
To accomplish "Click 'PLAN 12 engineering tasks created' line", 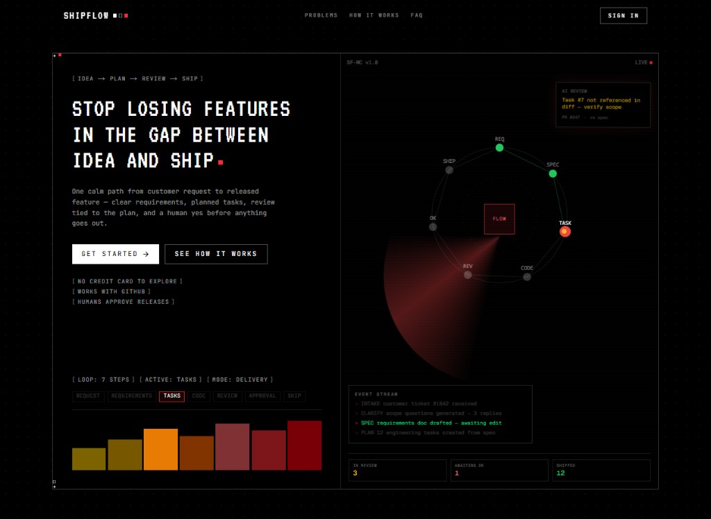I will click(x=425, y=433).
